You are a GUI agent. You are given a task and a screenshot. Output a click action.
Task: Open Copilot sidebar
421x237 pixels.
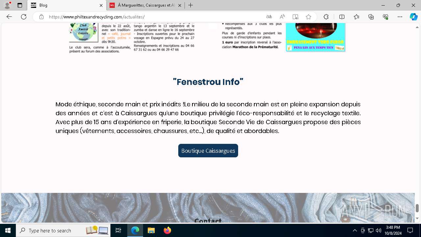413,17
